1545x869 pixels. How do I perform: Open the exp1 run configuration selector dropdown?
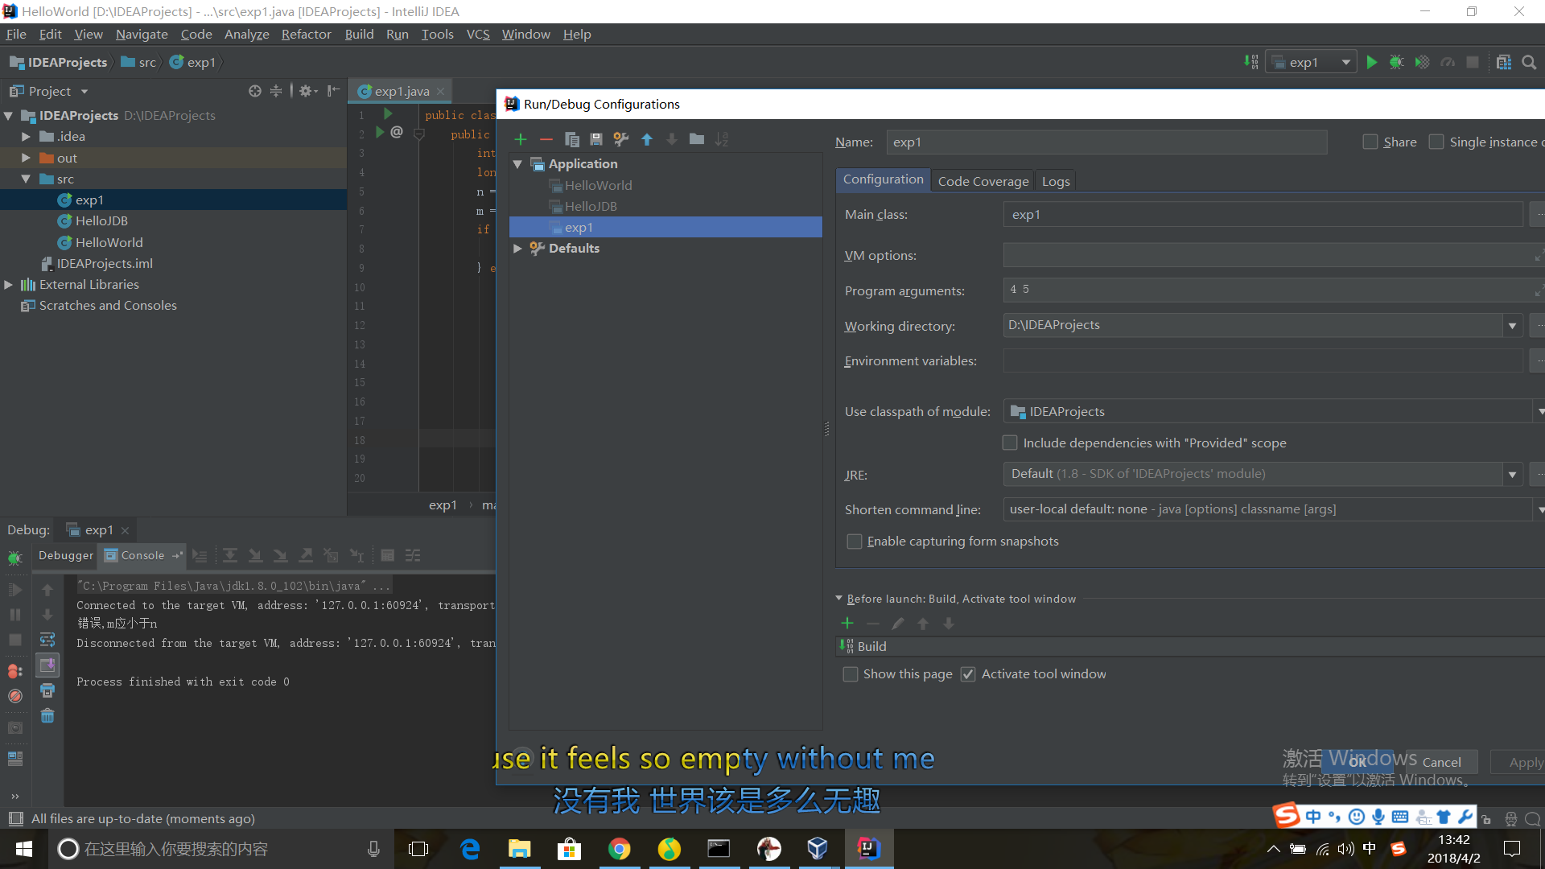(x=1312, y=62)
